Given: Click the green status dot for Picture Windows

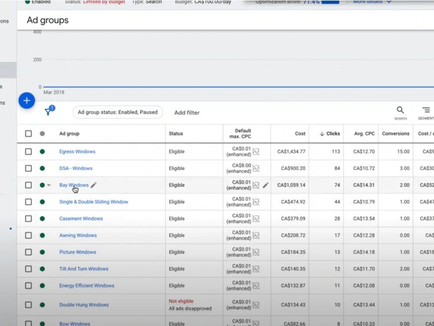Looking at the screenshot, I should pos(42,252).
